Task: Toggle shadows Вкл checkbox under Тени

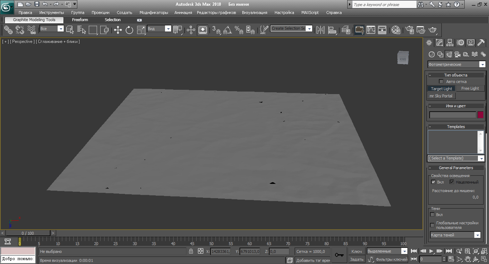Action: click(x=432, y=215)
